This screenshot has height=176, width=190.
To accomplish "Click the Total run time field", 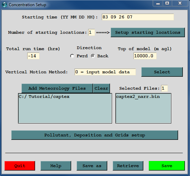I will (x=33, y=56).
